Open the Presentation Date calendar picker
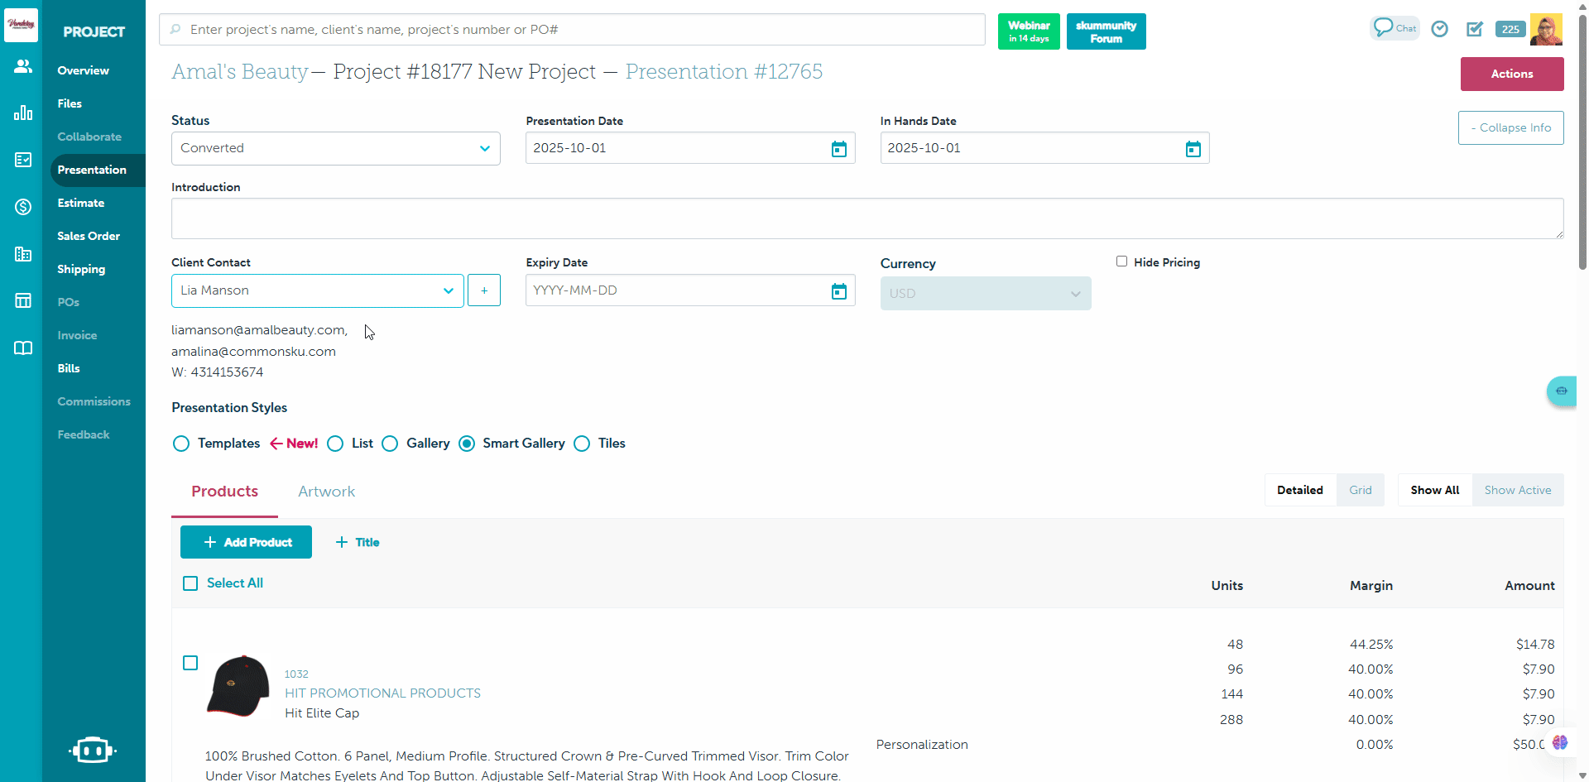The image size is (1589, 782). coord(838,149)
